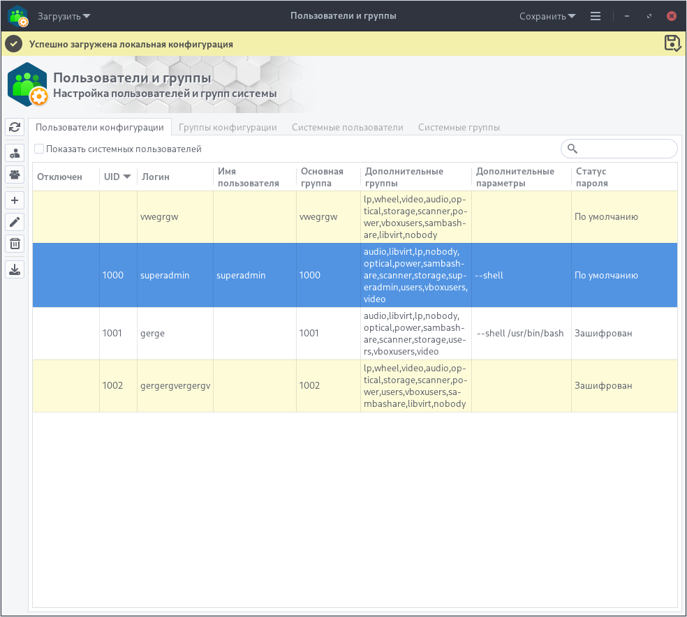The height and width of the screenshot is (617, 687).
Task: Open the 'Системные группы' tab
Action: tap(459, 128)
